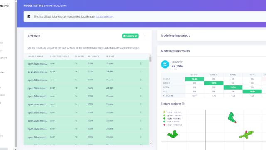
Task: Click the Classify all button
Action: click(x=130, y=36)
